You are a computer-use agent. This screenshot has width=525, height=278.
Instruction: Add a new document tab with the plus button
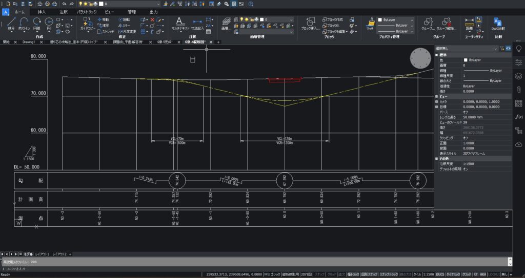click(x=218, y=42)
